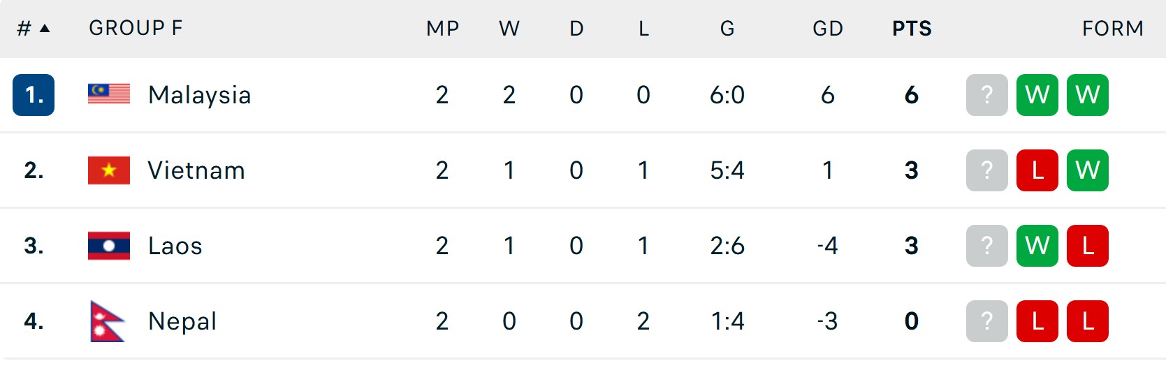Click the MP column header

click(x=443, y=29)
